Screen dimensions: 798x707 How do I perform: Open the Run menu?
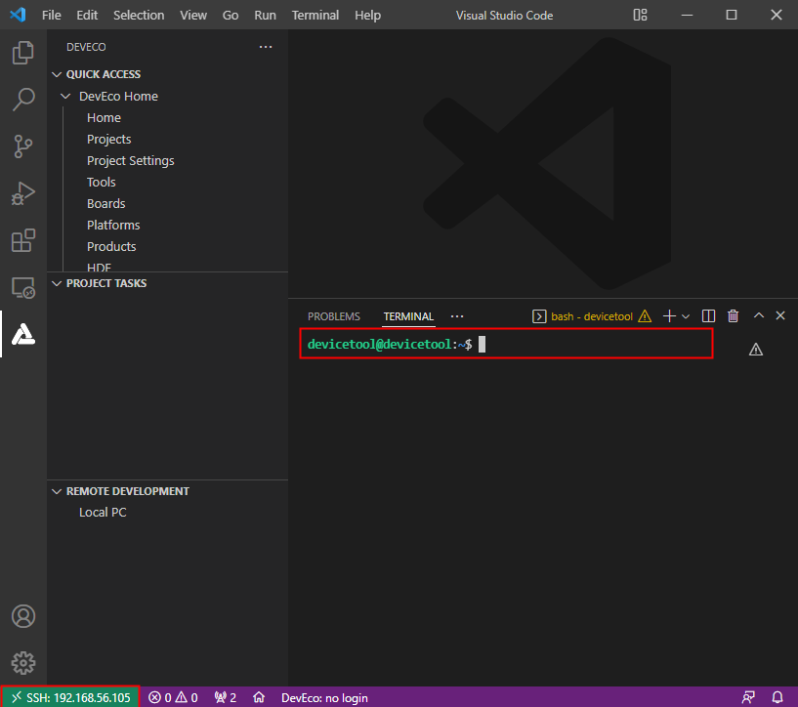pyautogui.click(x=265, y=16)
